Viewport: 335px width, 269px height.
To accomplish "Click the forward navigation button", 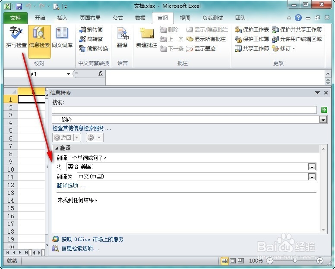I will [x=91, y=138].
